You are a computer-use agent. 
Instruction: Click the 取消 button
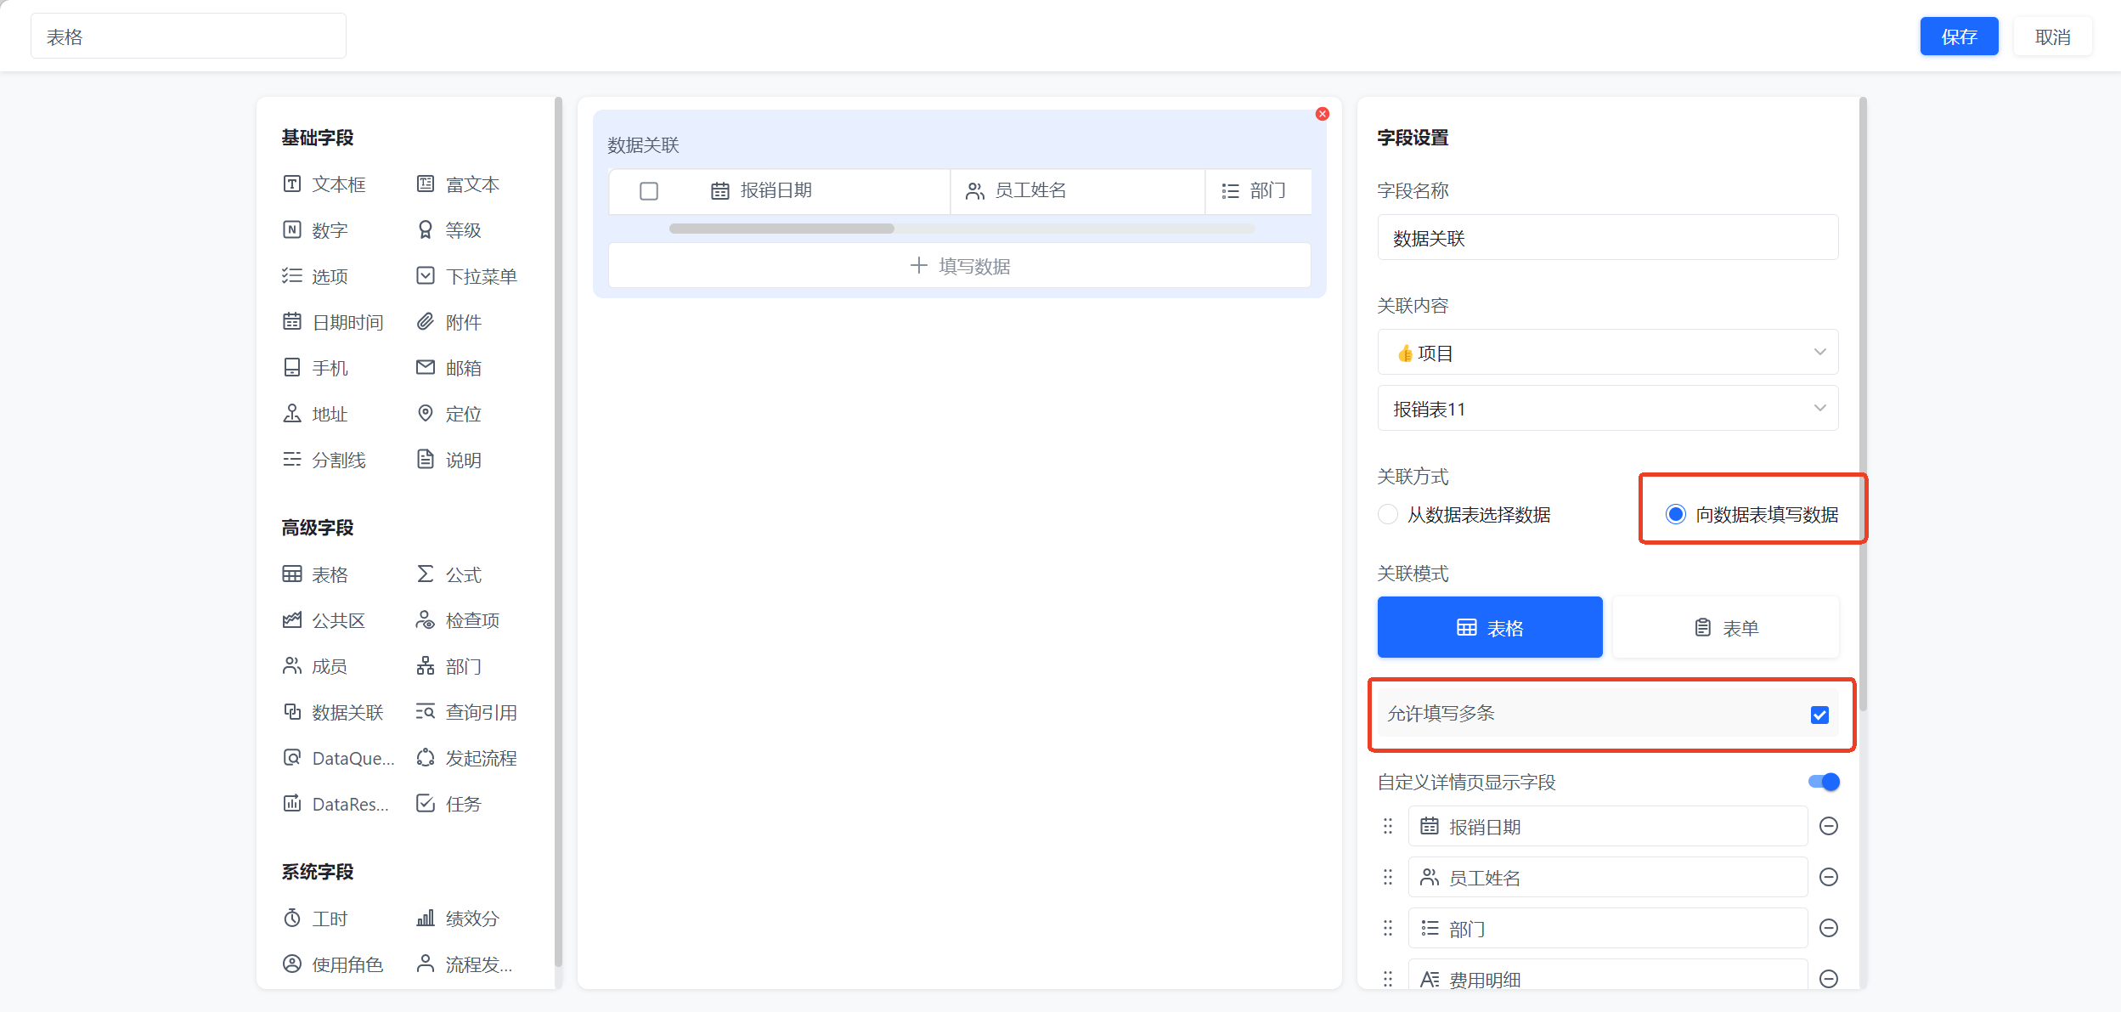tap(2052, 37)
